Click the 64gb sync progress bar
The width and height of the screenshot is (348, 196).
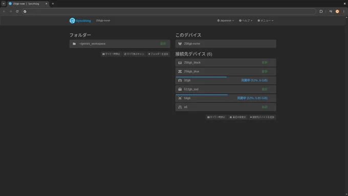[202, 95]
